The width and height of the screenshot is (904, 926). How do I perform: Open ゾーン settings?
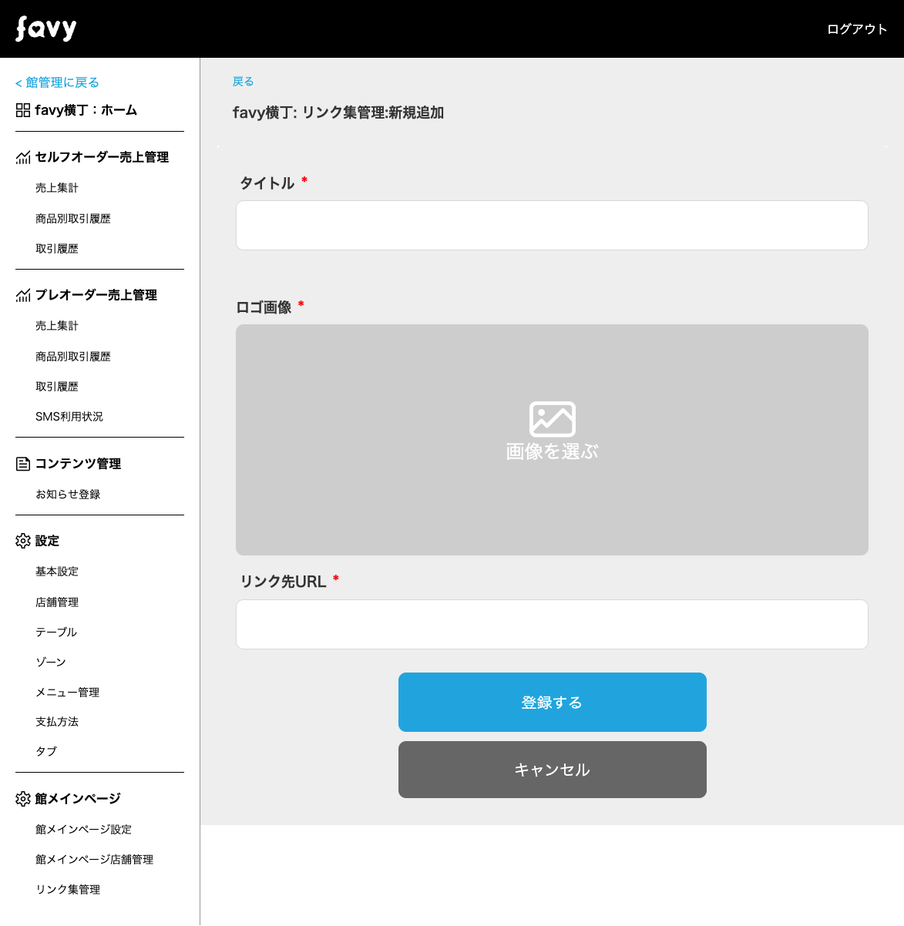click(51, 663)
